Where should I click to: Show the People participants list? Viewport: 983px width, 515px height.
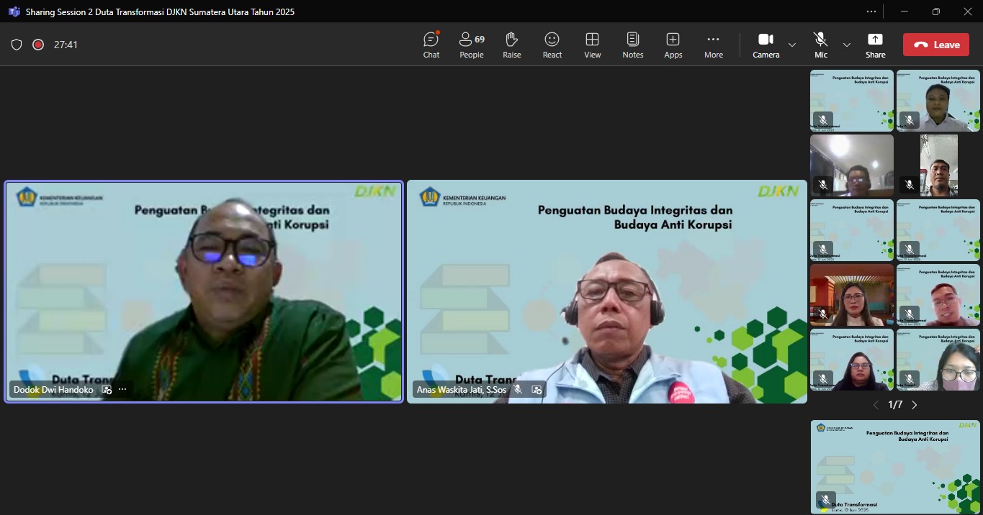click(x=472, y=45)
